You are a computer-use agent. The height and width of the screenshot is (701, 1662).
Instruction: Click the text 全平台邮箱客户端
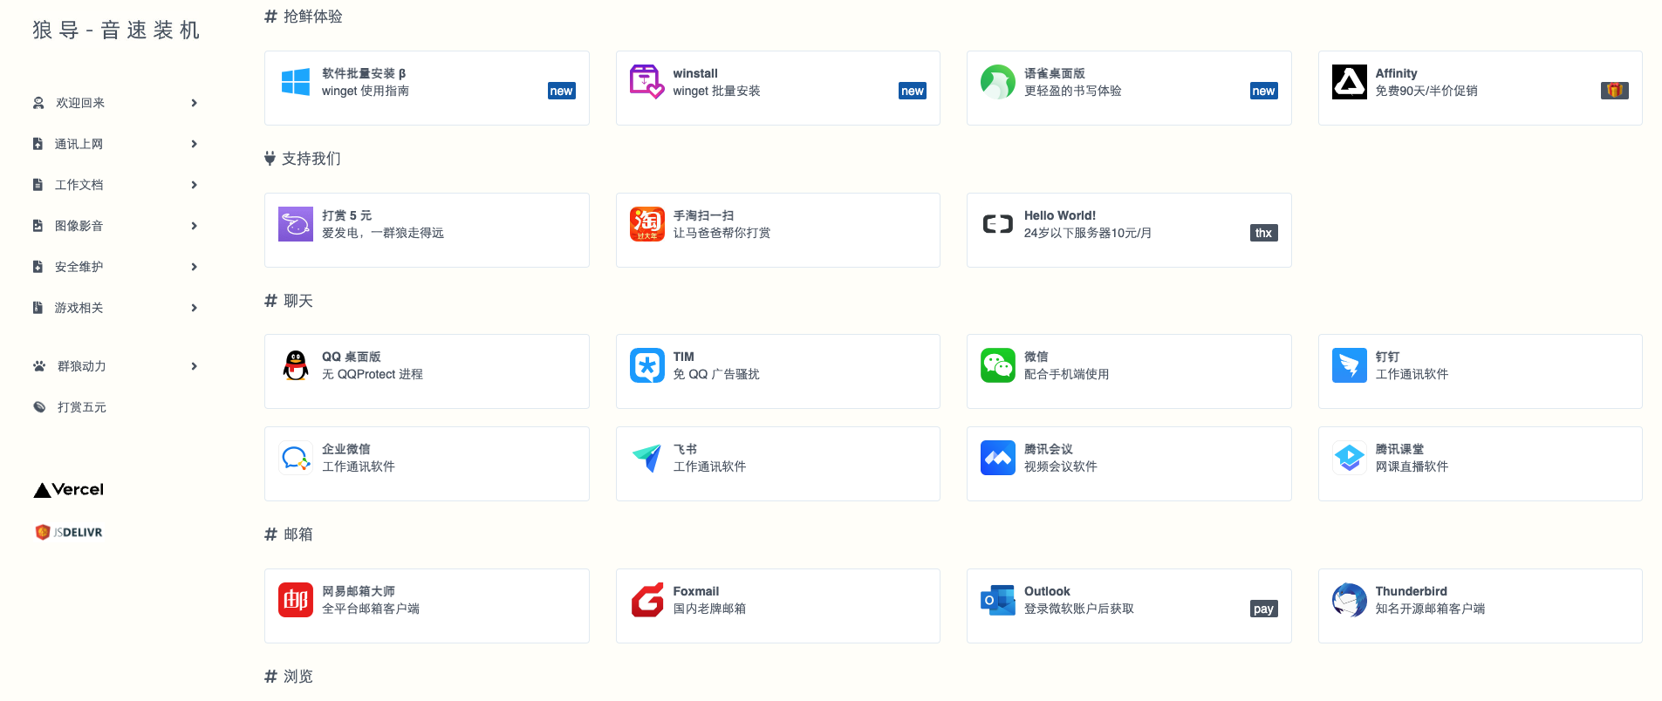tap(370, 609)
